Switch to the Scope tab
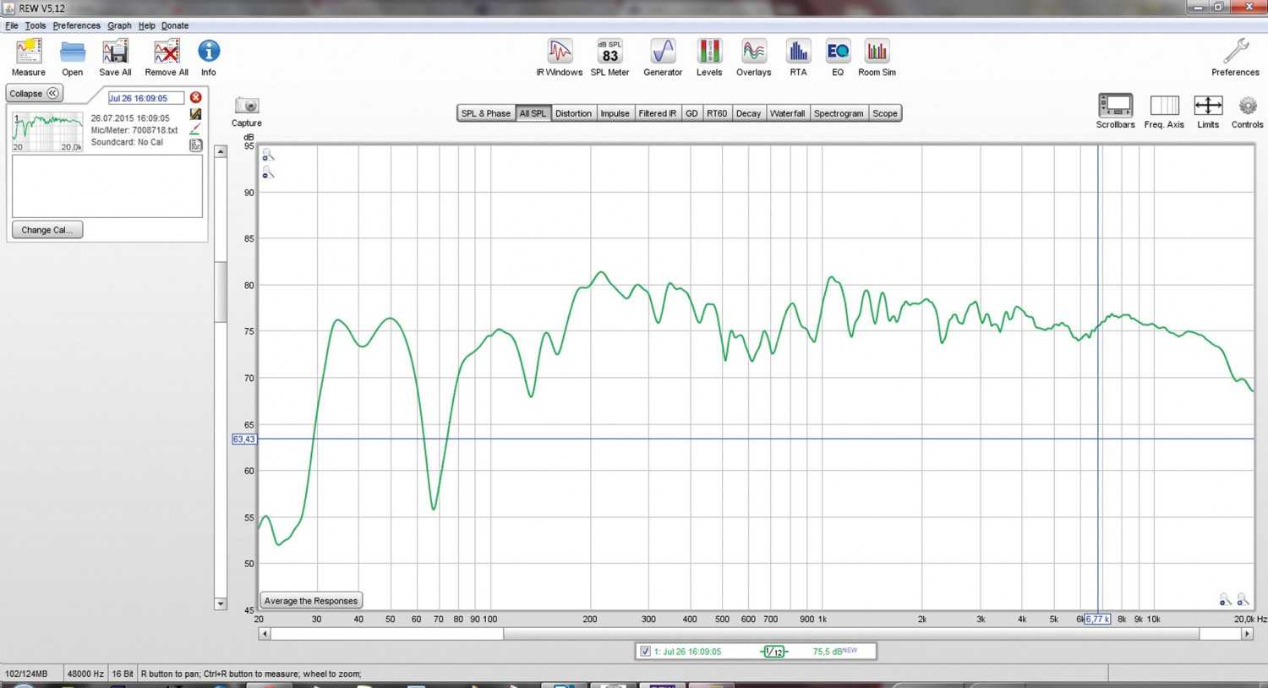Screen dimensions: 1268x688 click(x=885, y=113)
